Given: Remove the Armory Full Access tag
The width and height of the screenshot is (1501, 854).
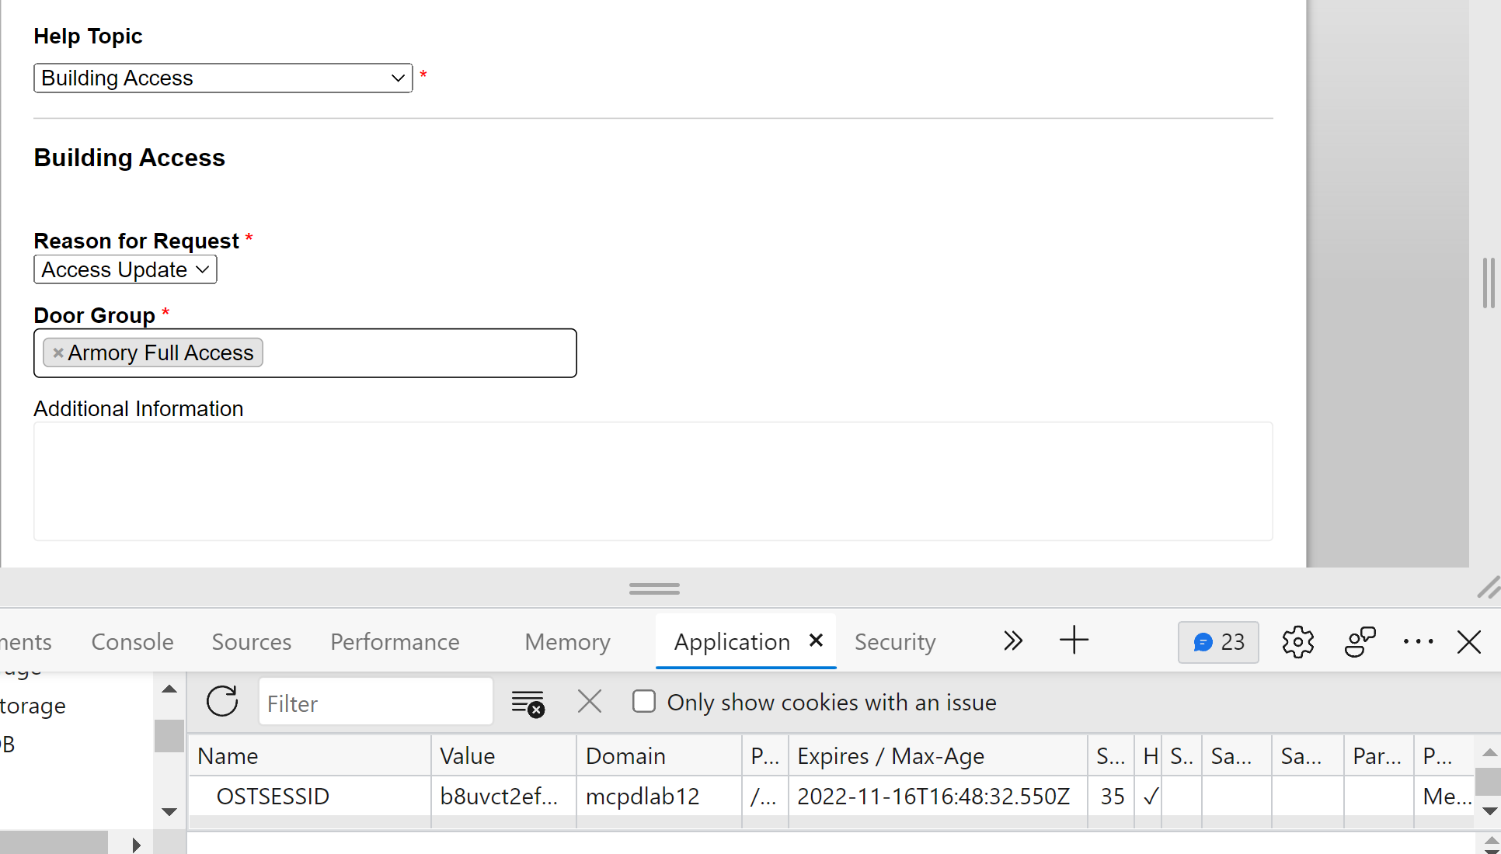Looking at the screenshot, I should (58, 353).
